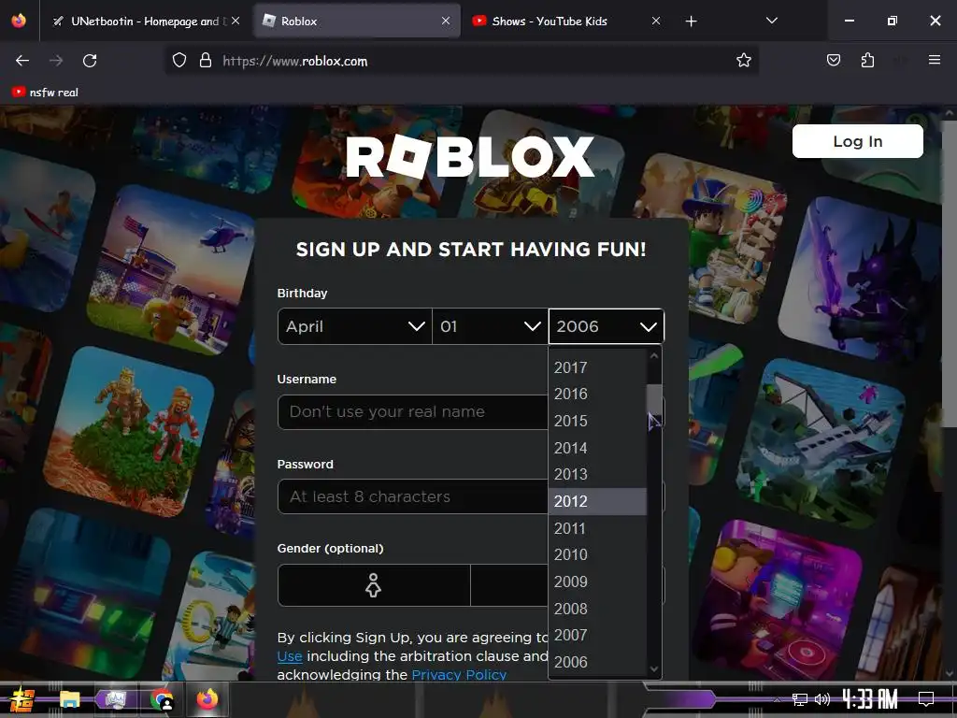Select 2016 in the year list
957x718 pixels.
coord(597,394)
